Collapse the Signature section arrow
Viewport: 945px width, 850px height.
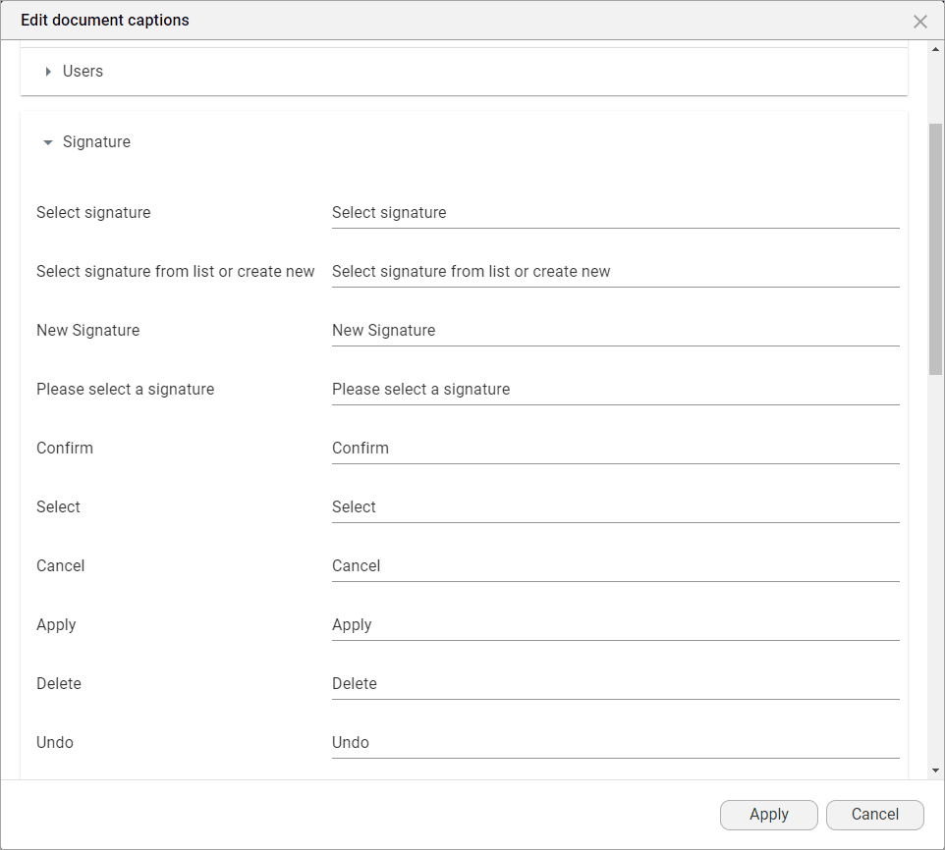tap(48, 142)
